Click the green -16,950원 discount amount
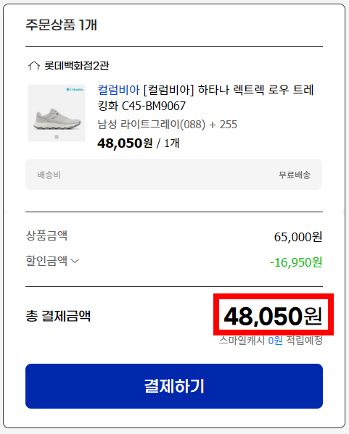349x434 pixels. pos(296,262)
